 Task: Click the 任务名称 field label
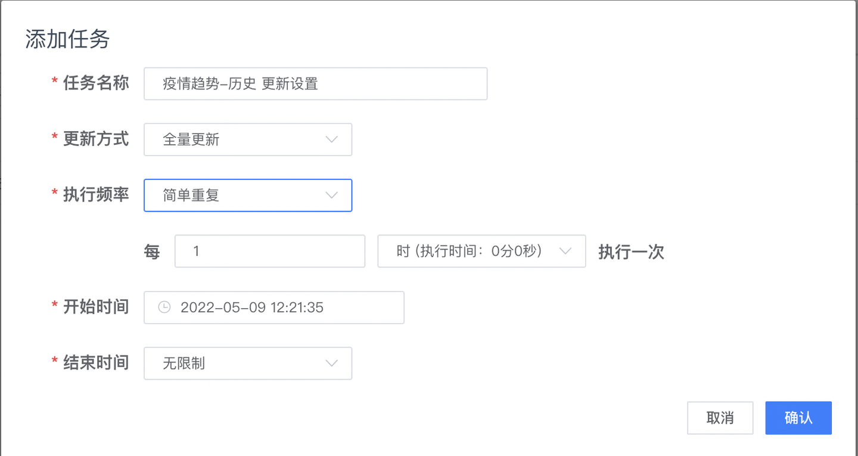[x=96, y=83]
